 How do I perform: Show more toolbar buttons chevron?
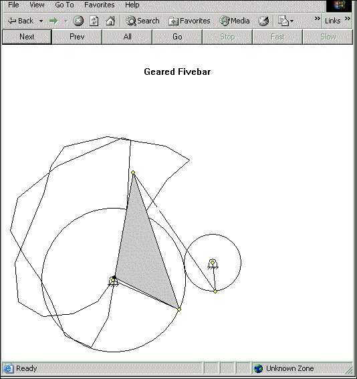tap(317, 18)
